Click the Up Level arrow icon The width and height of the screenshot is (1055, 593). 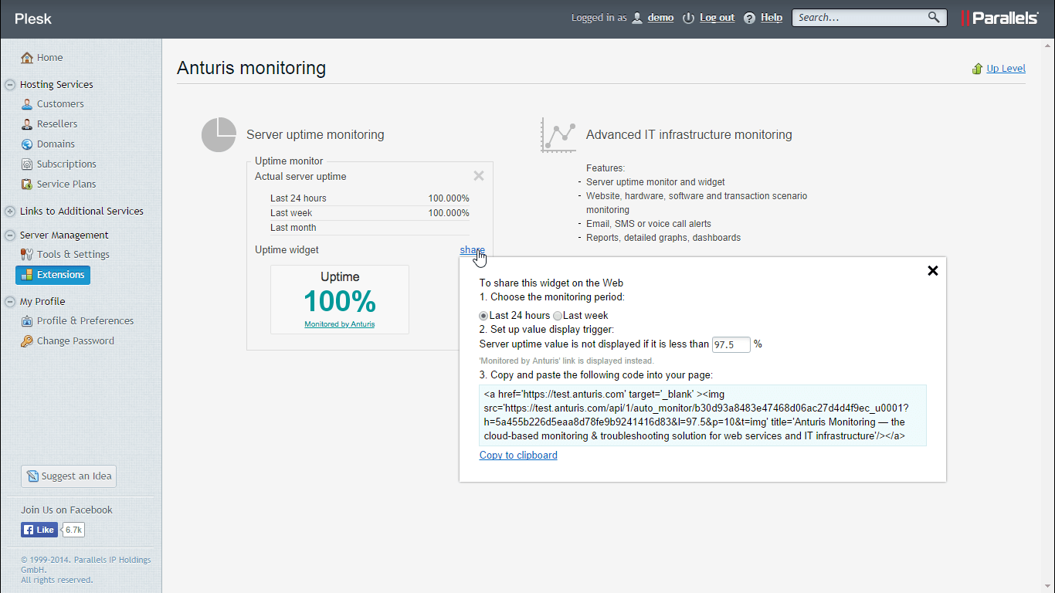coord(977,69)
